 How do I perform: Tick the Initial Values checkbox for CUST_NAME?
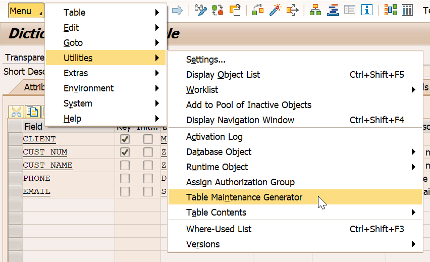148,166
